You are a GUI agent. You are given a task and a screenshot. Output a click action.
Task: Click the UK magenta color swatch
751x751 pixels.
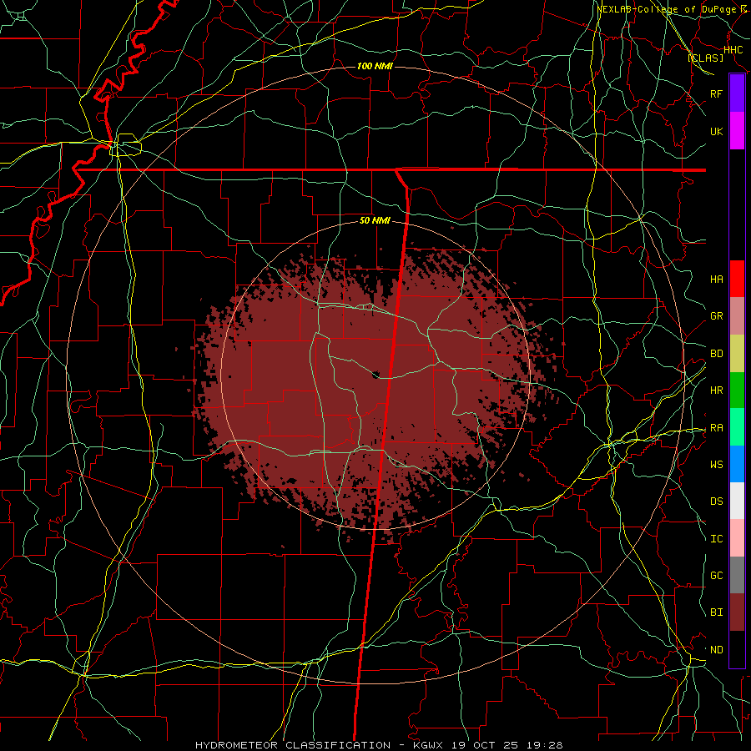[737, 131]
